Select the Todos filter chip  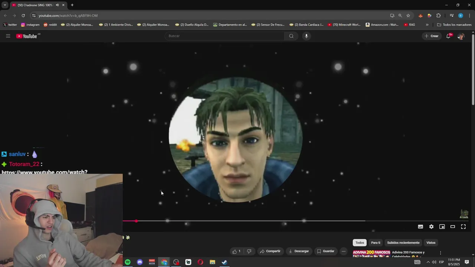[x=360, y=243]
